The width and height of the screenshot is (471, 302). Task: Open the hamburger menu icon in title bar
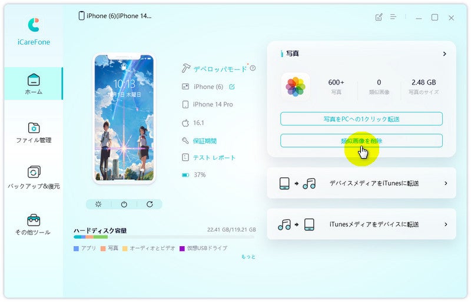[x=393, y=17]
